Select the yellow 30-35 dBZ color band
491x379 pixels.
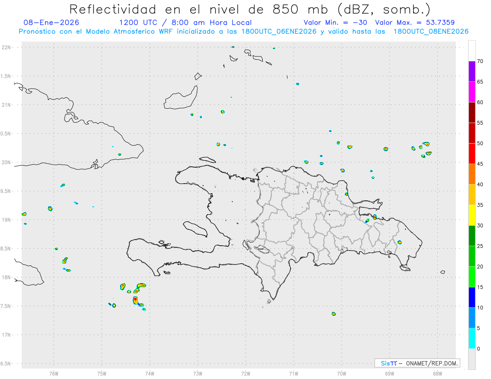click(472, 215)
